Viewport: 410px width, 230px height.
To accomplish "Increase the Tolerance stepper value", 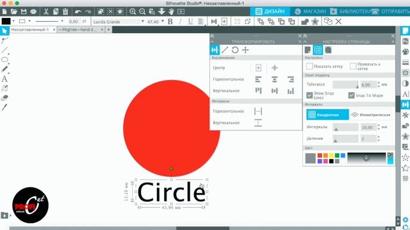I will 379,82.
